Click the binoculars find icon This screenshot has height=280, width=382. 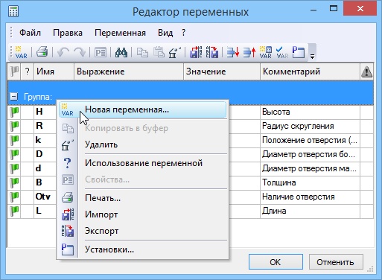(x=121, y=52)
